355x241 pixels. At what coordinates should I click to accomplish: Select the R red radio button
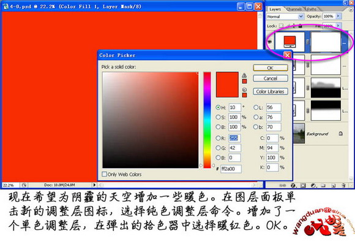(218, 138)
